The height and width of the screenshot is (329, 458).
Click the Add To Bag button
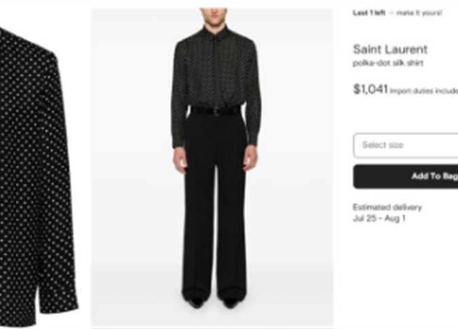[406, 176]
